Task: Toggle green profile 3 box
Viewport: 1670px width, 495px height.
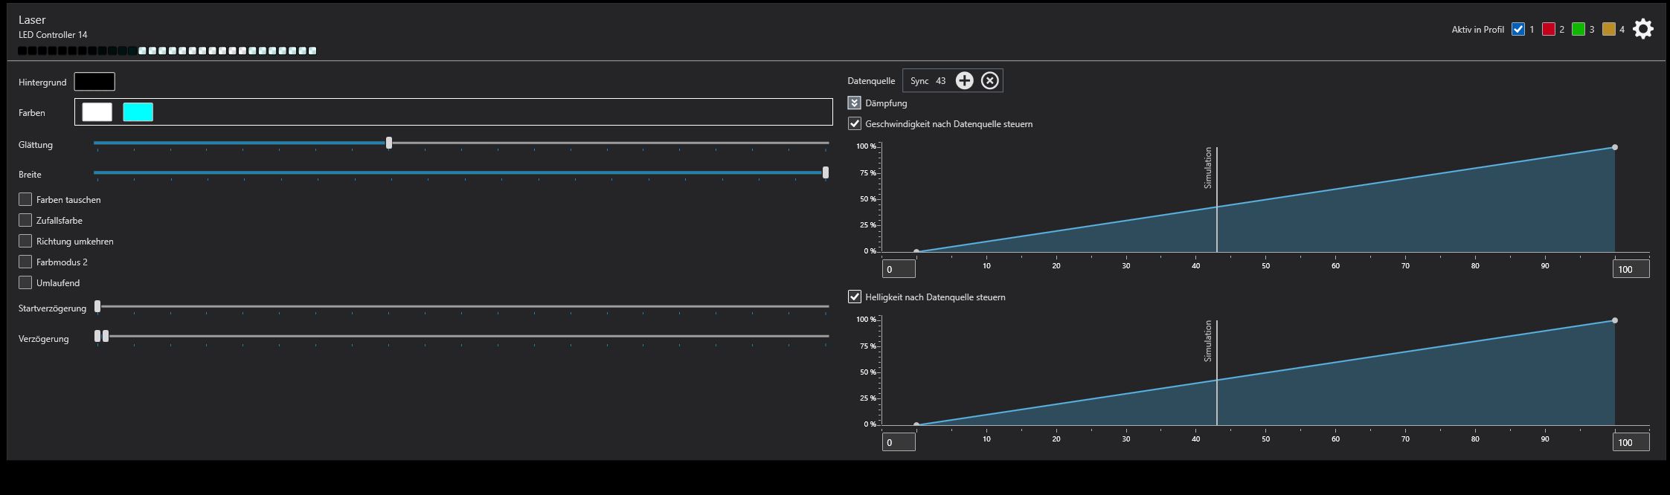Action: pyautogui.click(x=1579, y=30)
